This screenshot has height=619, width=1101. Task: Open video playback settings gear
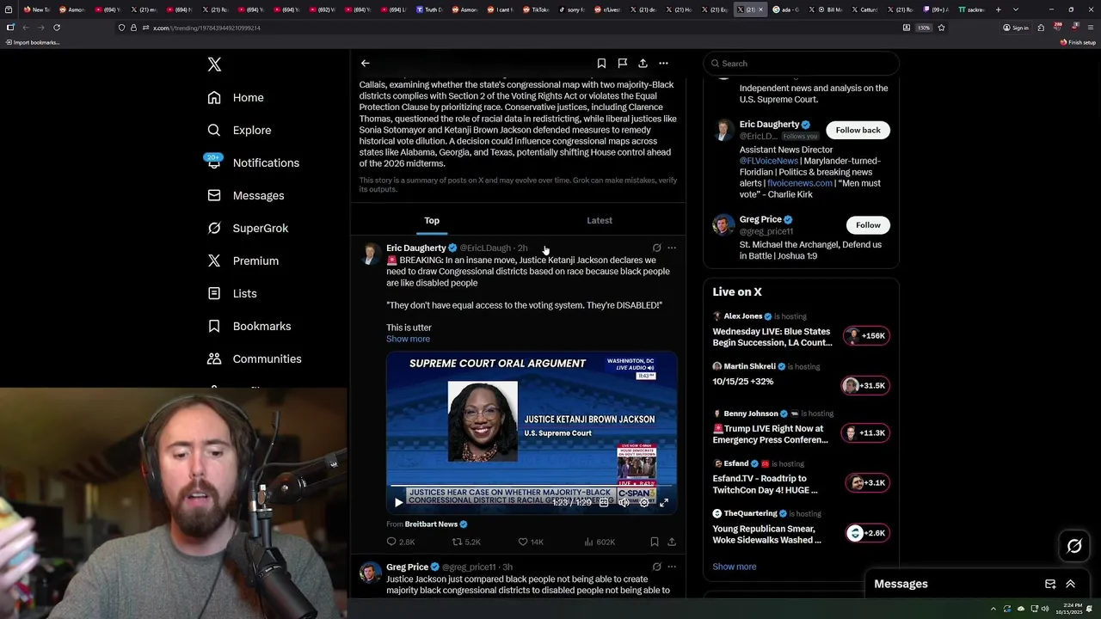[x=643, y=502]
